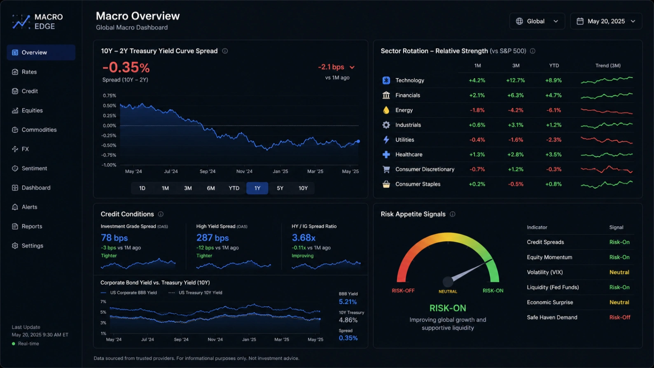Click the globe icon in region selector

click(519, 21)
